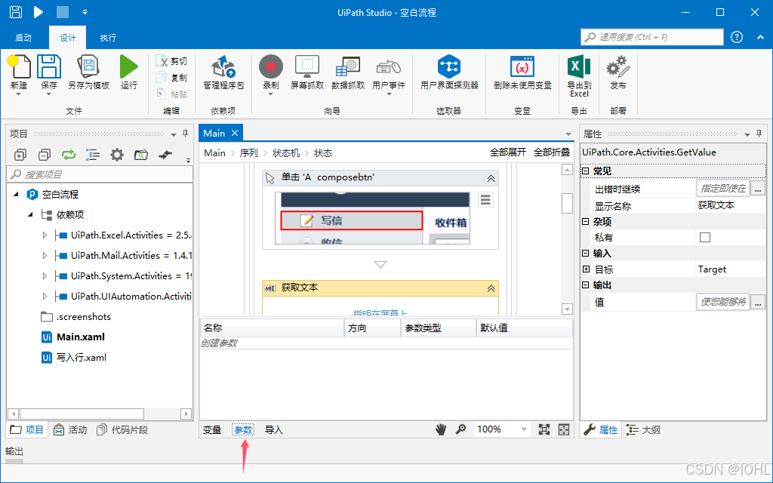Screen dimensions: 773x483
Task: Collapse the 单击 'A composebtn' activity
Action: 491,178
